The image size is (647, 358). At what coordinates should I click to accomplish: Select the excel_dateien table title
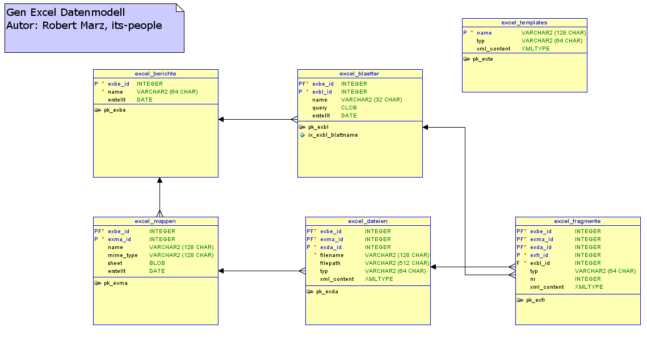tap(368, 221)
